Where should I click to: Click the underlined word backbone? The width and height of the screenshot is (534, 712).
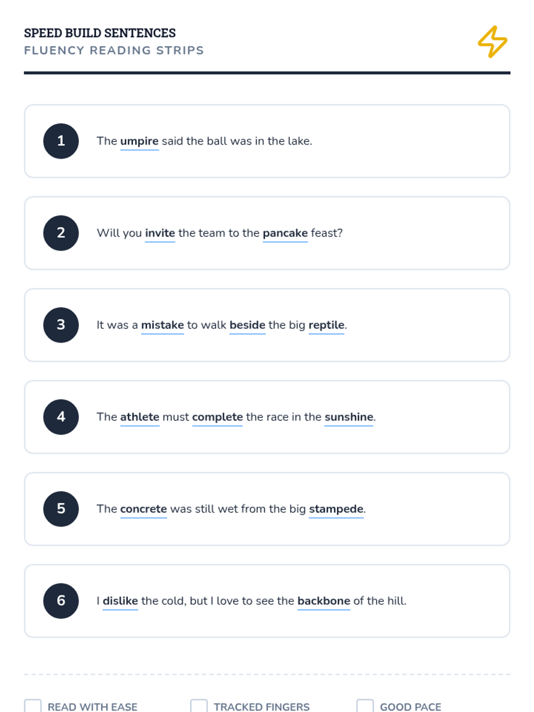(x=324, y=601)
